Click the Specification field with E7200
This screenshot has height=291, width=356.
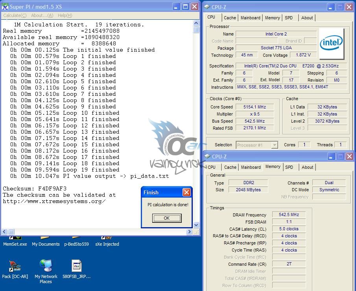click(x=291, y=66)
